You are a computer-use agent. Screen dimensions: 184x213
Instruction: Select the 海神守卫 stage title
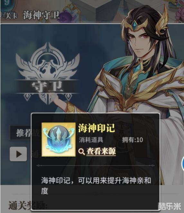[x=41, y=15]
